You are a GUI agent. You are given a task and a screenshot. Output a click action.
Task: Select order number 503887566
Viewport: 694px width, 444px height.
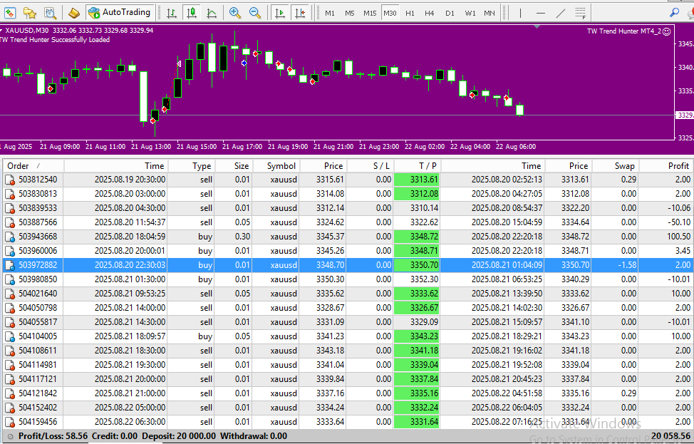click(x=38, y=222)
